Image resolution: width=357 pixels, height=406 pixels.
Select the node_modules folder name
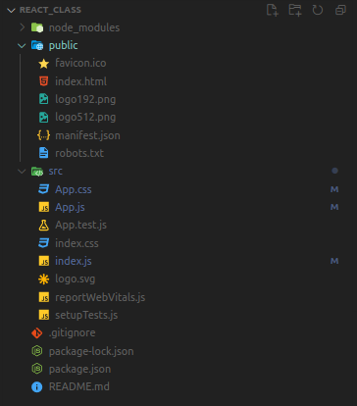click(x=84, y=27)
